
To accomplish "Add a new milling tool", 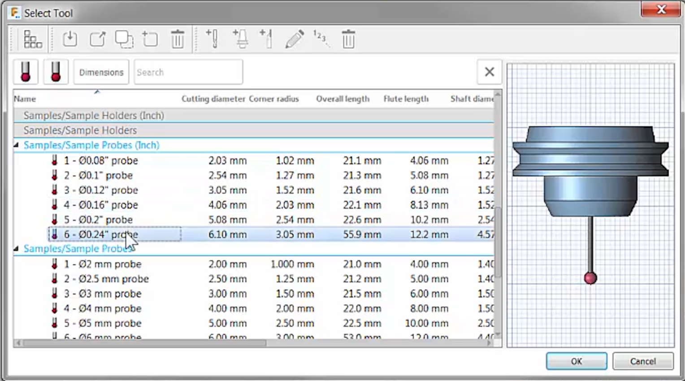I will coord(212,39).
